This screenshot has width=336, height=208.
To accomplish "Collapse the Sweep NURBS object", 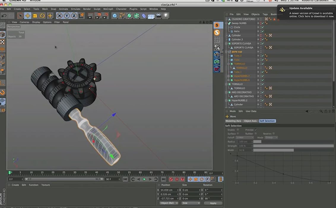I will 226,23.
